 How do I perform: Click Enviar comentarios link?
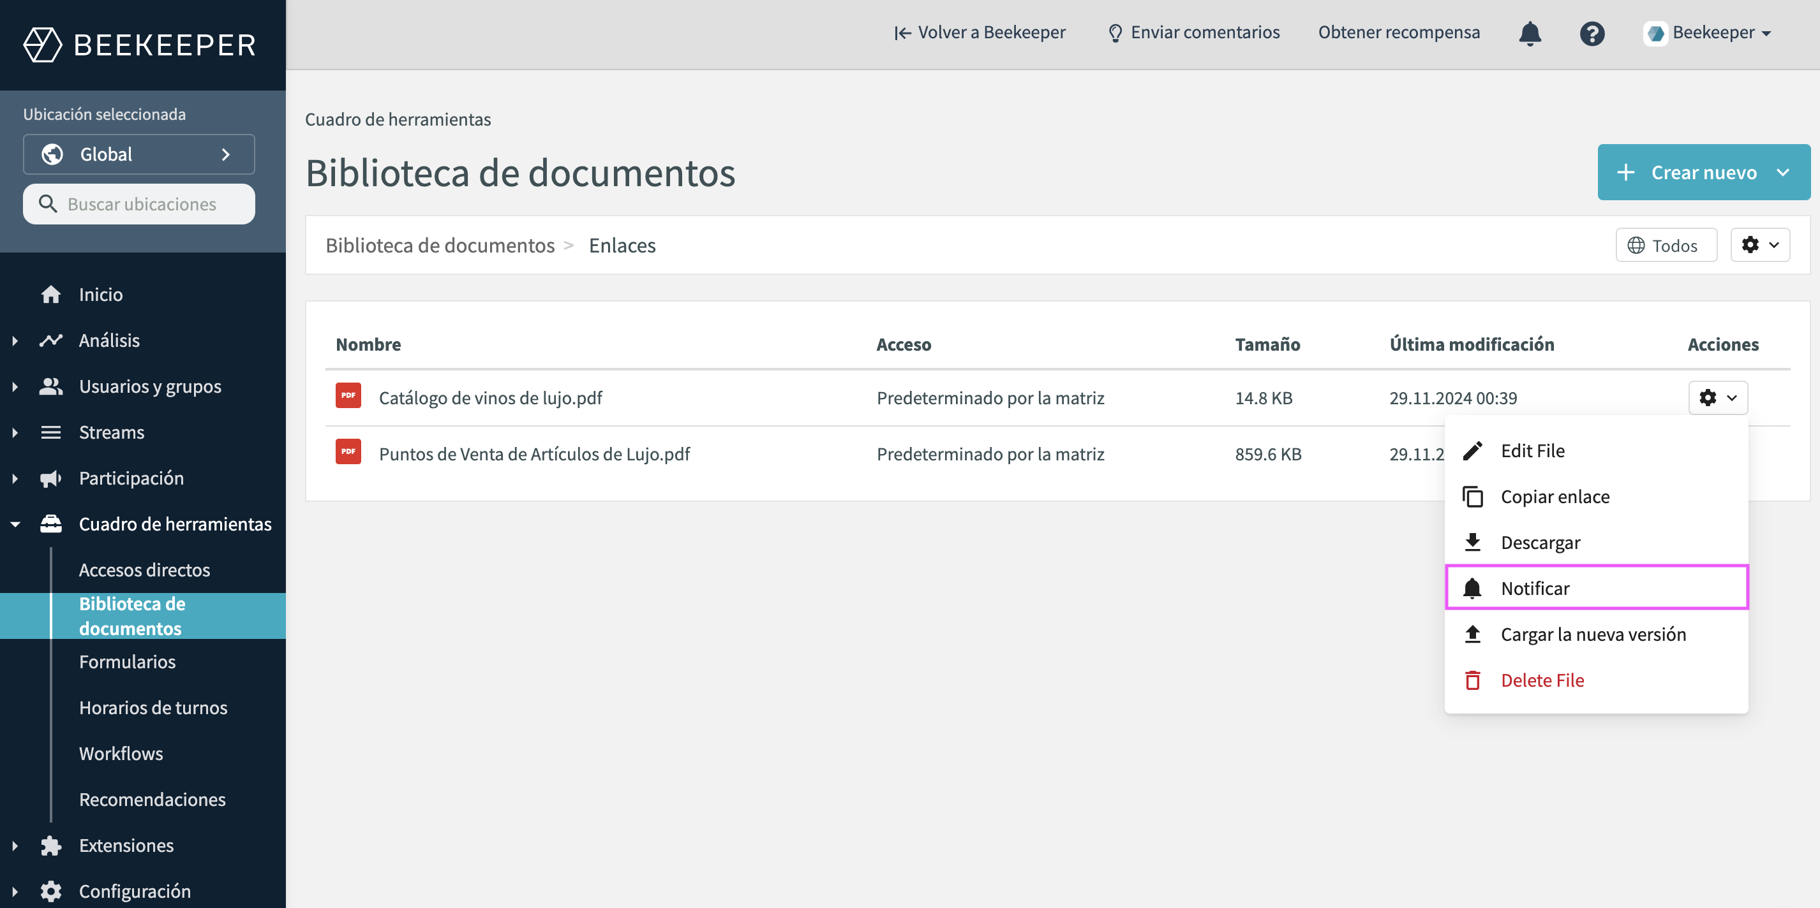(1193, 33)
